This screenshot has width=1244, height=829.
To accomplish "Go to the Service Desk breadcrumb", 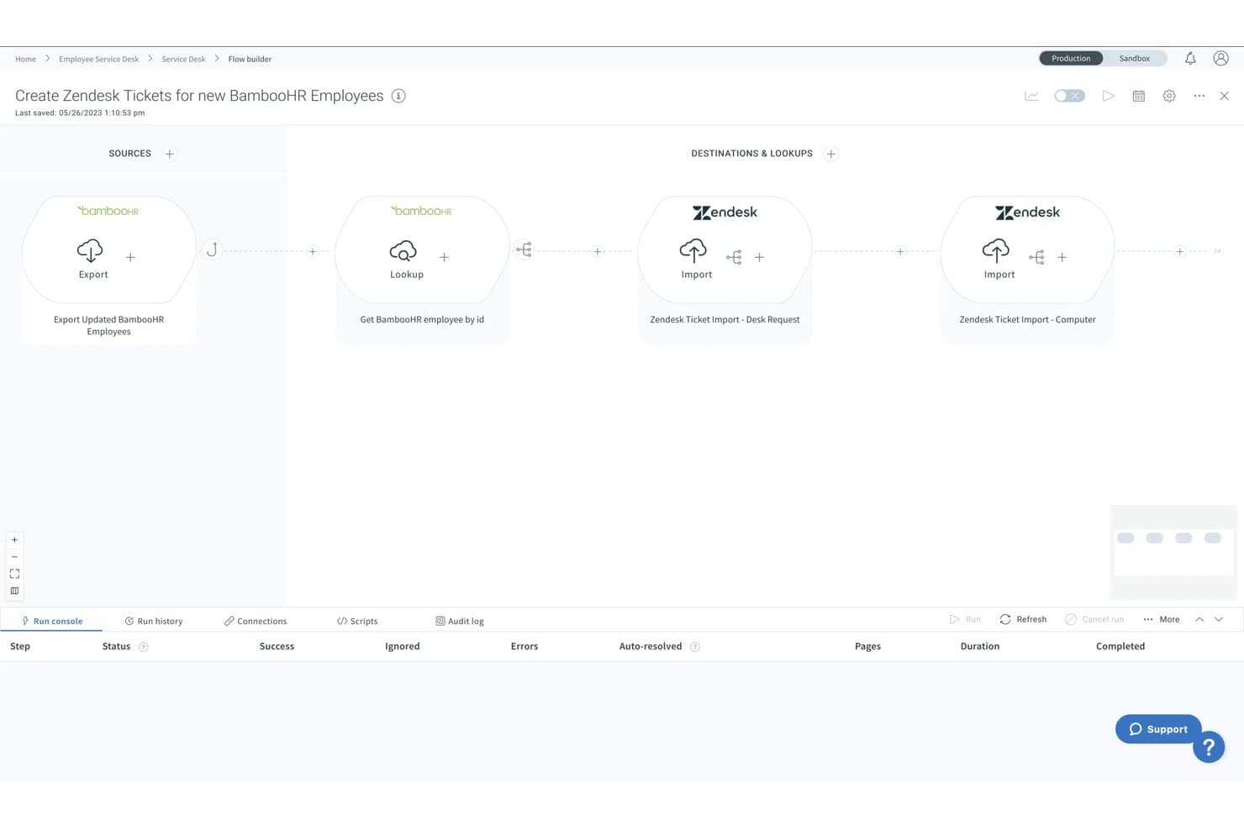I will pyautogui.click(x=183, y=59).
